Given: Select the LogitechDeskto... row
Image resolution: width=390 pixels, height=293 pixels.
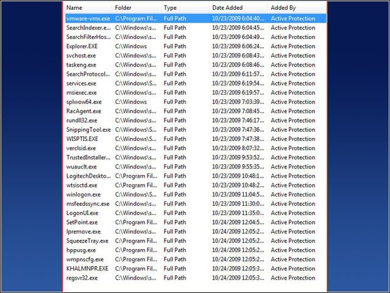Looking at the screenshot, I should 196,176.
